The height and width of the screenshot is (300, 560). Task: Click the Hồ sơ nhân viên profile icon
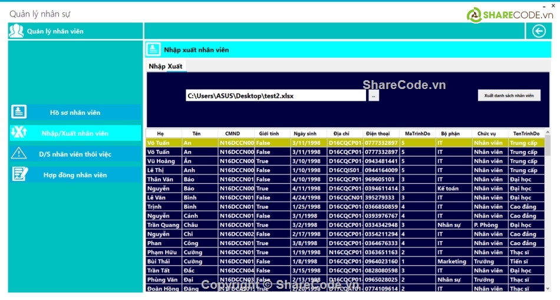point(19,112)
